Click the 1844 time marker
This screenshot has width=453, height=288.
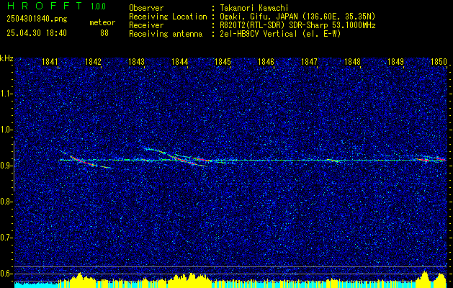180,62
